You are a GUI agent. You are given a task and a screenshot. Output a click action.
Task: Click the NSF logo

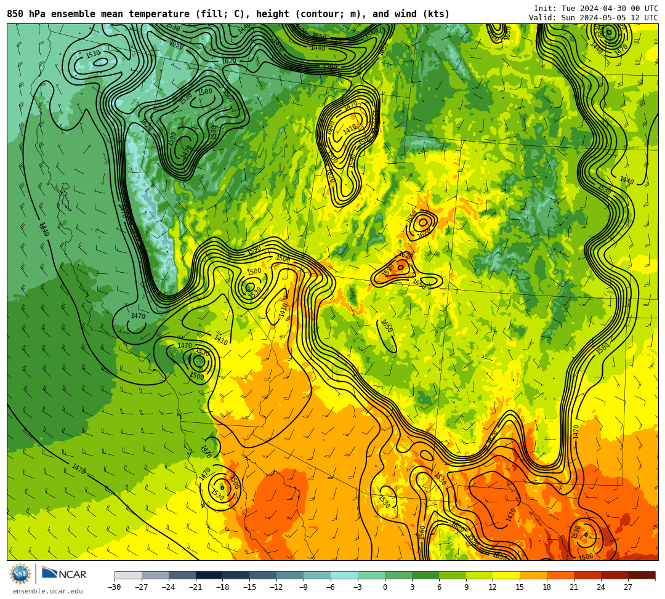tap(20, 574)
